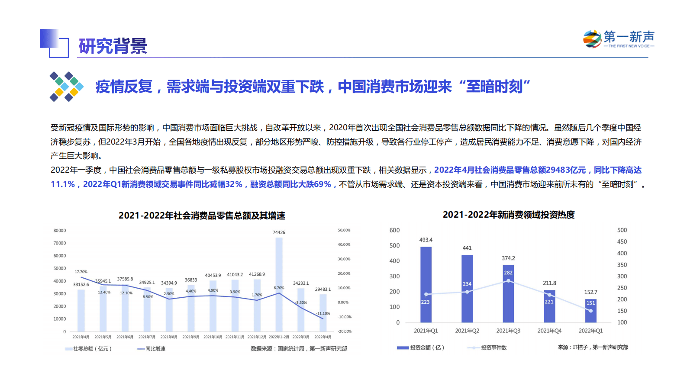687x386 pixels.
Task: Click the 211.8 investment amount label
Action: tap(550, 283)
